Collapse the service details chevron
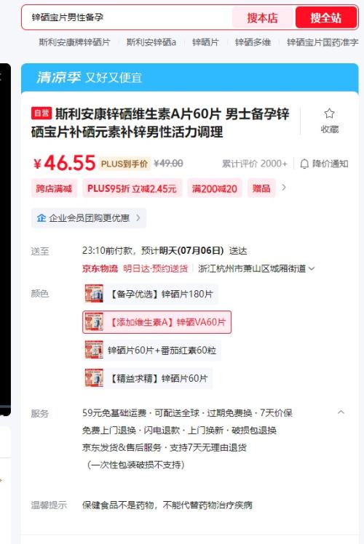This screenshot has width=364, height=544. point(341,412)
